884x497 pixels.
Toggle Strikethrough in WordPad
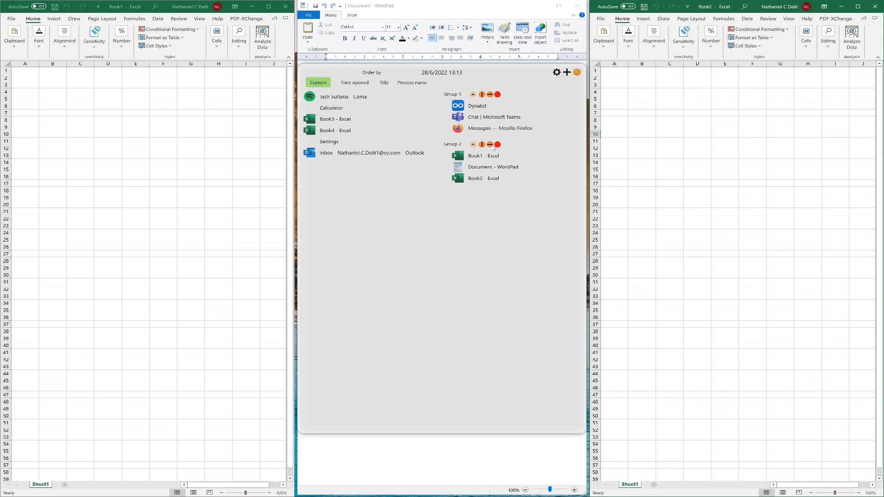373,39
